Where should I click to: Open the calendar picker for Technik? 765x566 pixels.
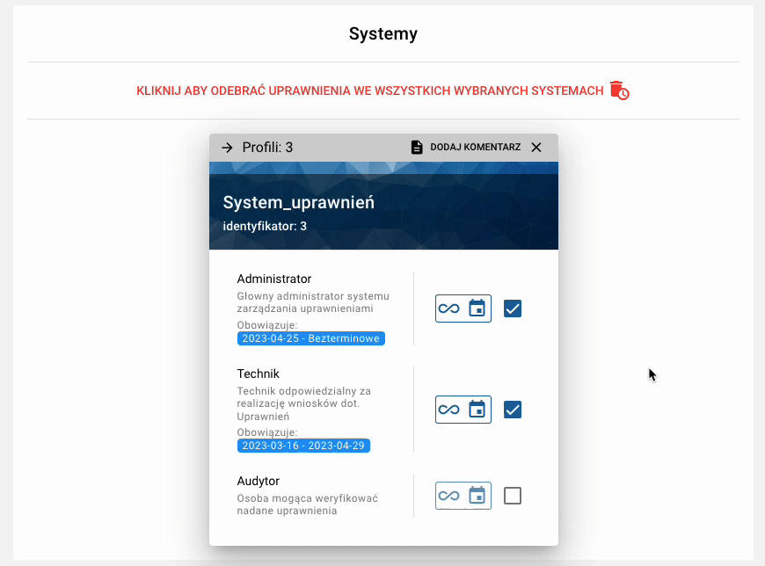[x=477, y=410]
